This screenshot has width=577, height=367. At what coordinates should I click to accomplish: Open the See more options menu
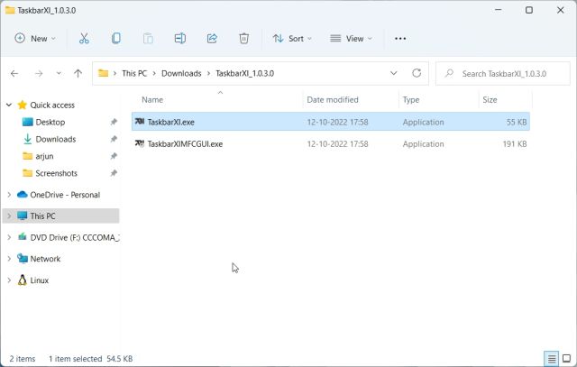[x=400, y=39]
